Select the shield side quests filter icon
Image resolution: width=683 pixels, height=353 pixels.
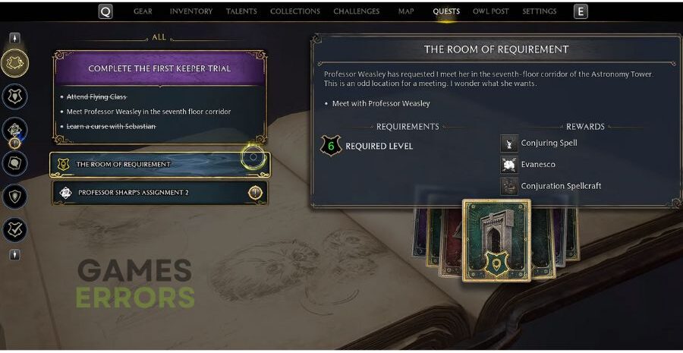(x=15, y=196)
